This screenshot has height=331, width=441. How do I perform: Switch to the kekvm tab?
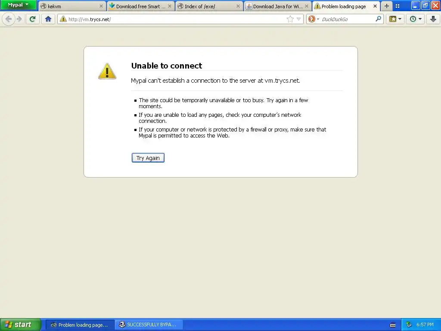(72, 6)
